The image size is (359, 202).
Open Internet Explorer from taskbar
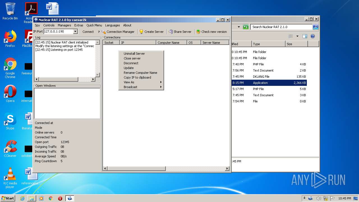[22, 198]
